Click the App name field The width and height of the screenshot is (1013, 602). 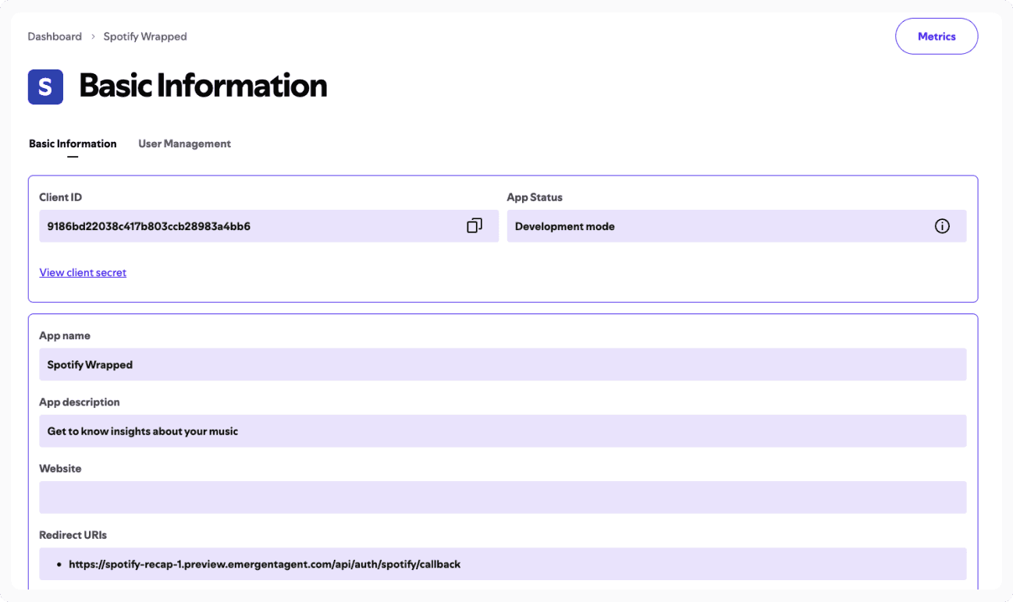point(503,364)
